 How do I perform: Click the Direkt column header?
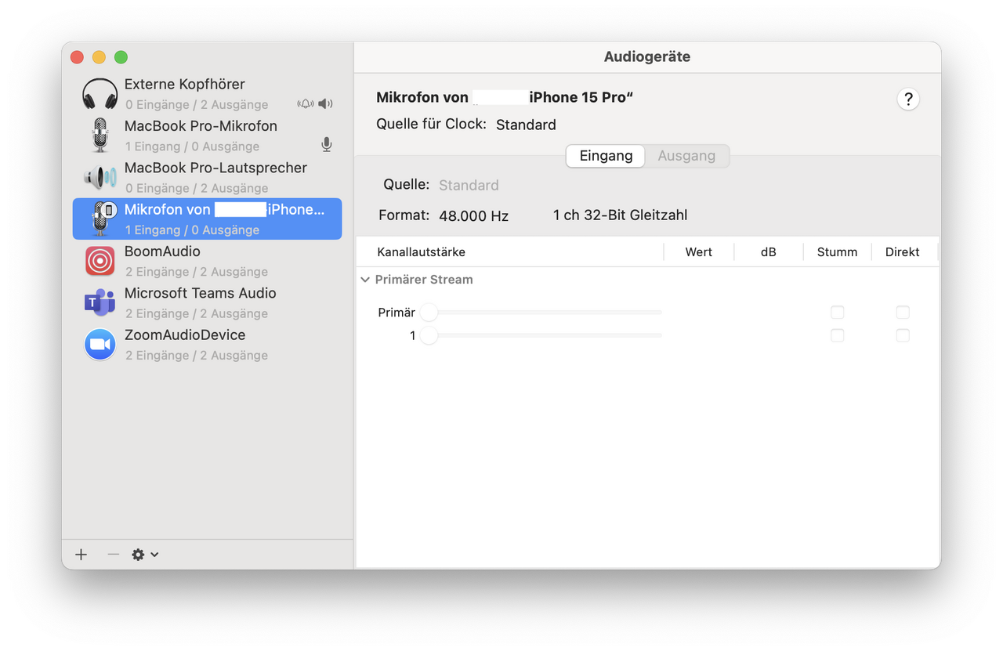tap(903, 252)
